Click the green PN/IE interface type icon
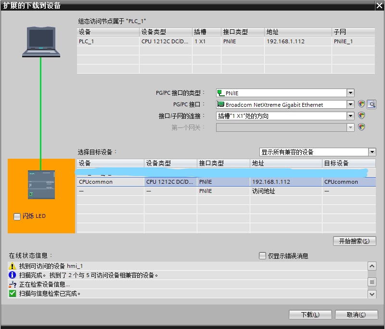Screen dimensions: 385x329 pos(220,92)
